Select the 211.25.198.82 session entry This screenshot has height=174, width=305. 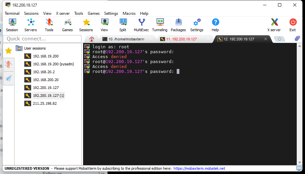(45, 103)
